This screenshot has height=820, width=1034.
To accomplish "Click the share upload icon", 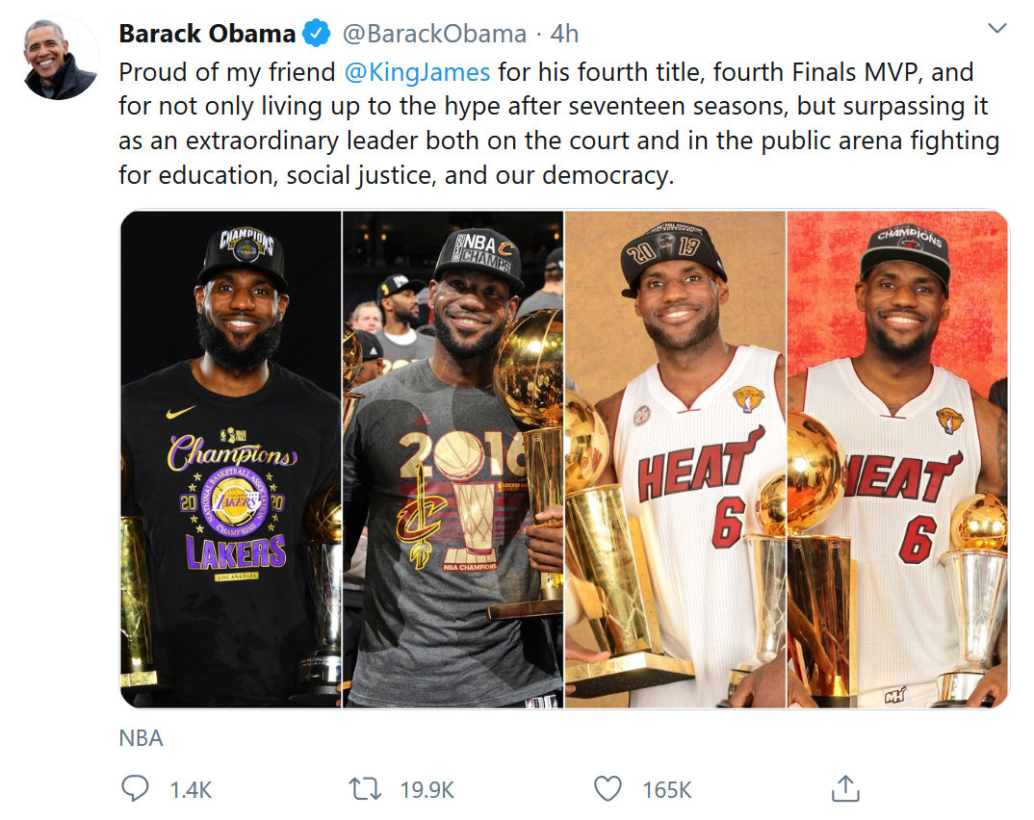I will click(x=844, y=790).
